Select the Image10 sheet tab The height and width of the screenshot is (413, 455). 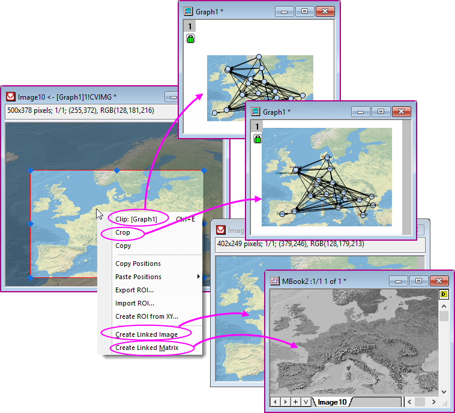pos(332,402)
